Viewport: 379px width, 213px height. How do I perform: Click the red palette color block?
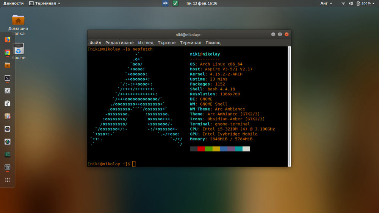(x=201, y=149)
